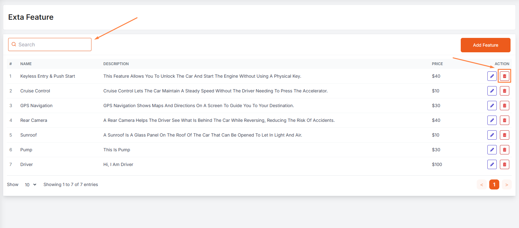The height and width of the screenshot is (228, 519).
Task: Delete the Rear Camera entry
Action: click(x=504, y=120)
